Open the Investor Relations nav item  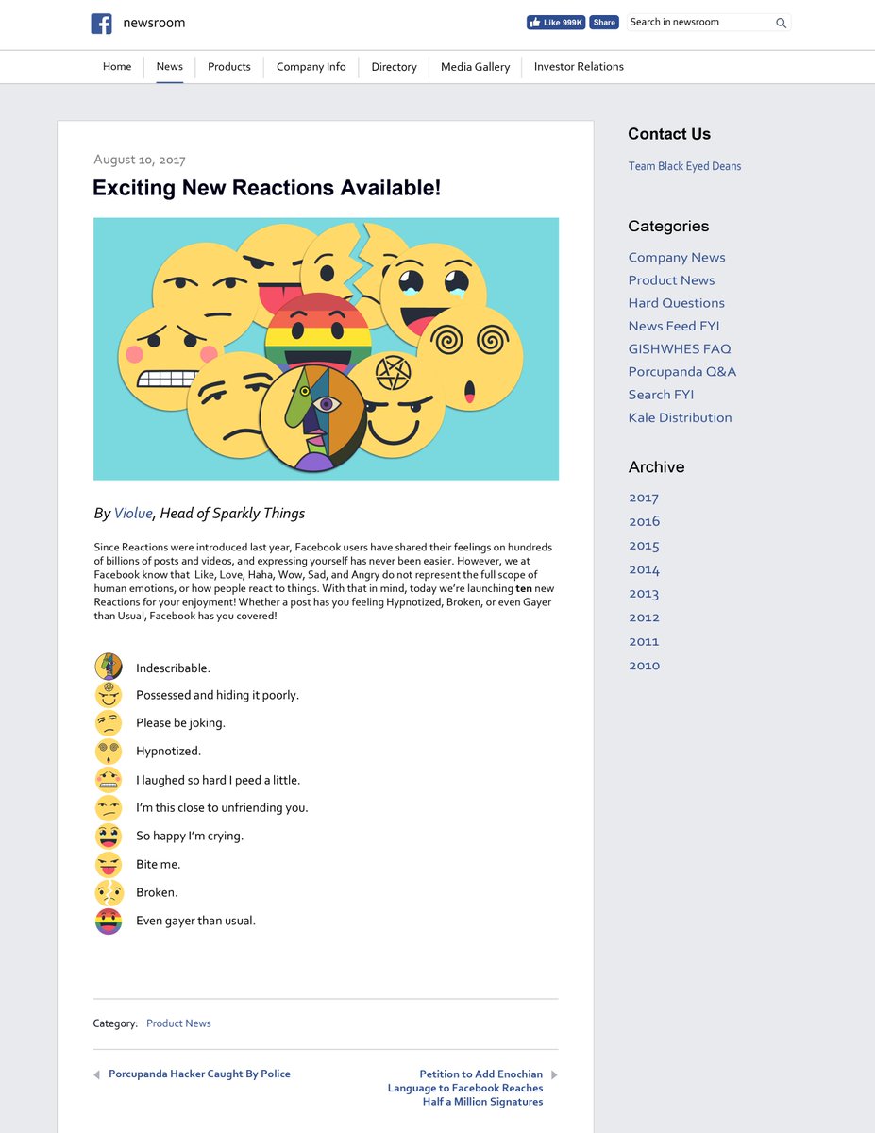pyautogui.click(x=579, y=67)
